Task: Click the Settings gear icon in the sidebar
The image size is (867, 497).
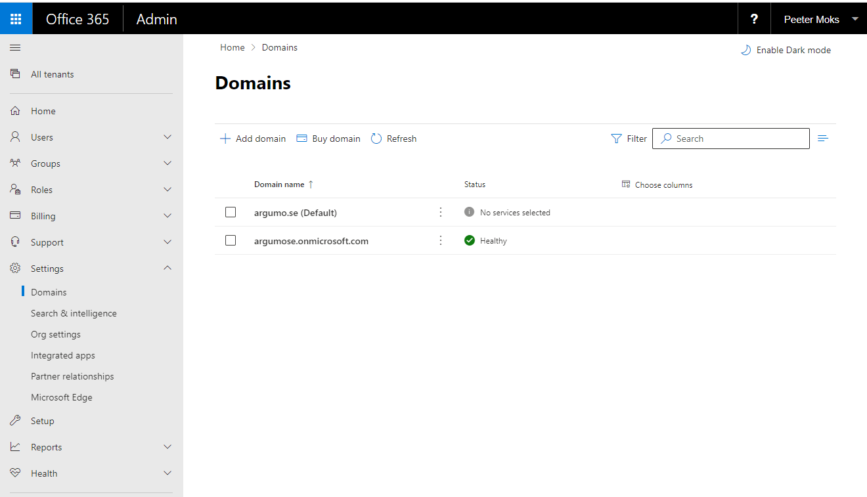Action: pyautogui.click(x=15, y=268)
